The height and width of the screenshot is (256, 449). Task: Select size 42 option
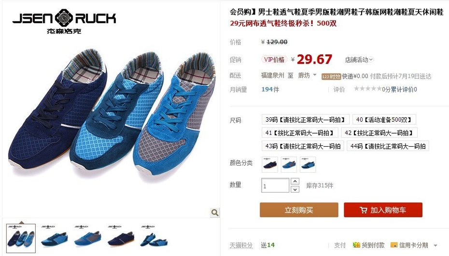[x=379, y=133]
